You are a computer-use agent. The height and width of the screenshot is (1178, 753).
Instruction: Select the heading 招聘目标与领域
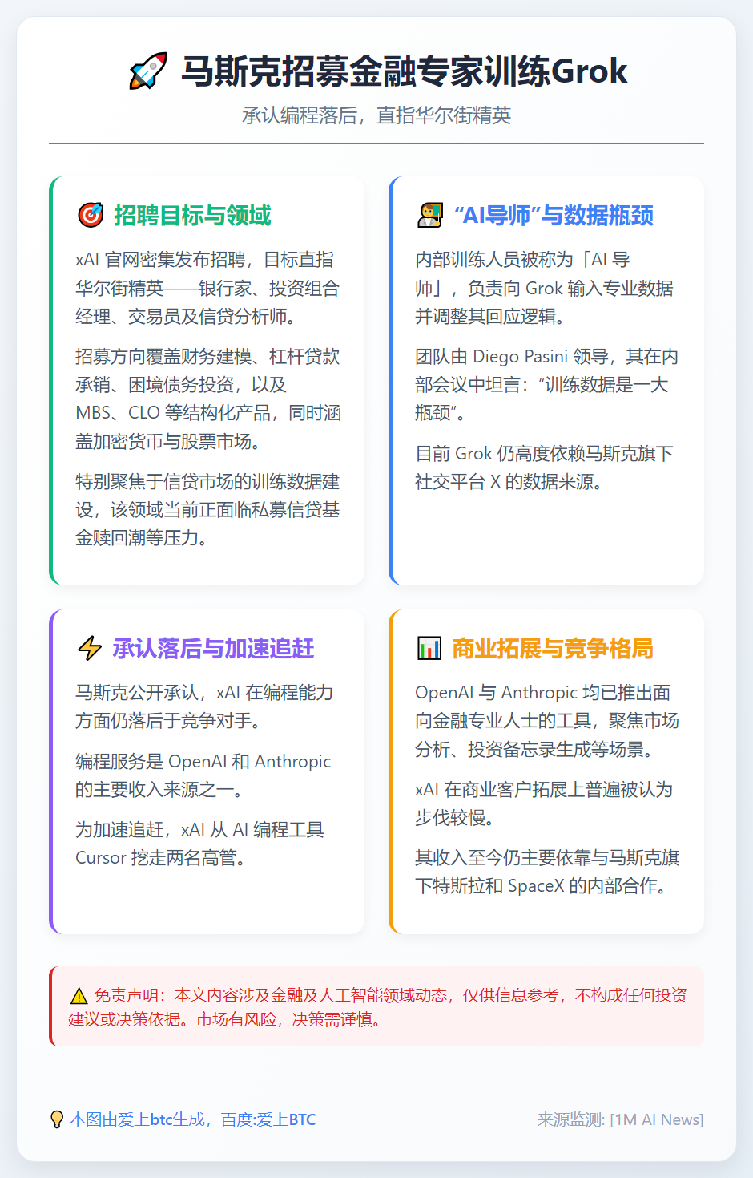point(192,215)
